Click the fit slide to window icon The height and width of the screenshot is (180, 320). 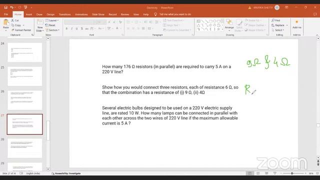pos(317,173)
